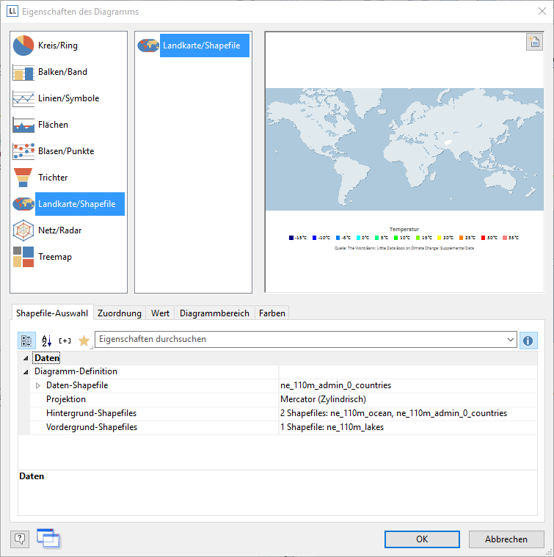Sort properties alphabetically with A-Z icon
The width and height of the screenshot is (554, 557).
click(x=46, y=341)
